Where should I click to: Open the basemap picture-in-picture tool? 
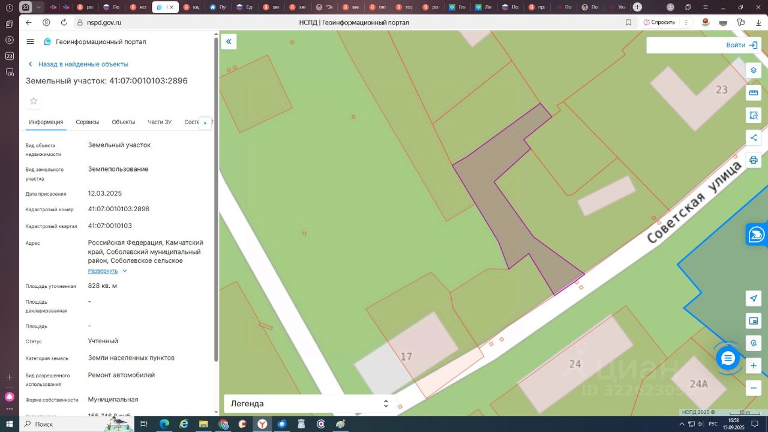coord(754,321)
